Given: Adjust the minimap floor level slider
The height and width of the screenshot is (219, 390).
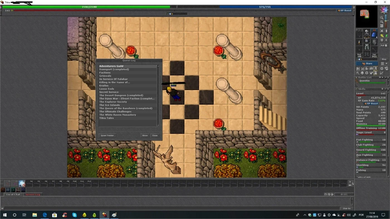Looking at the screenshot, I should 386,21.
